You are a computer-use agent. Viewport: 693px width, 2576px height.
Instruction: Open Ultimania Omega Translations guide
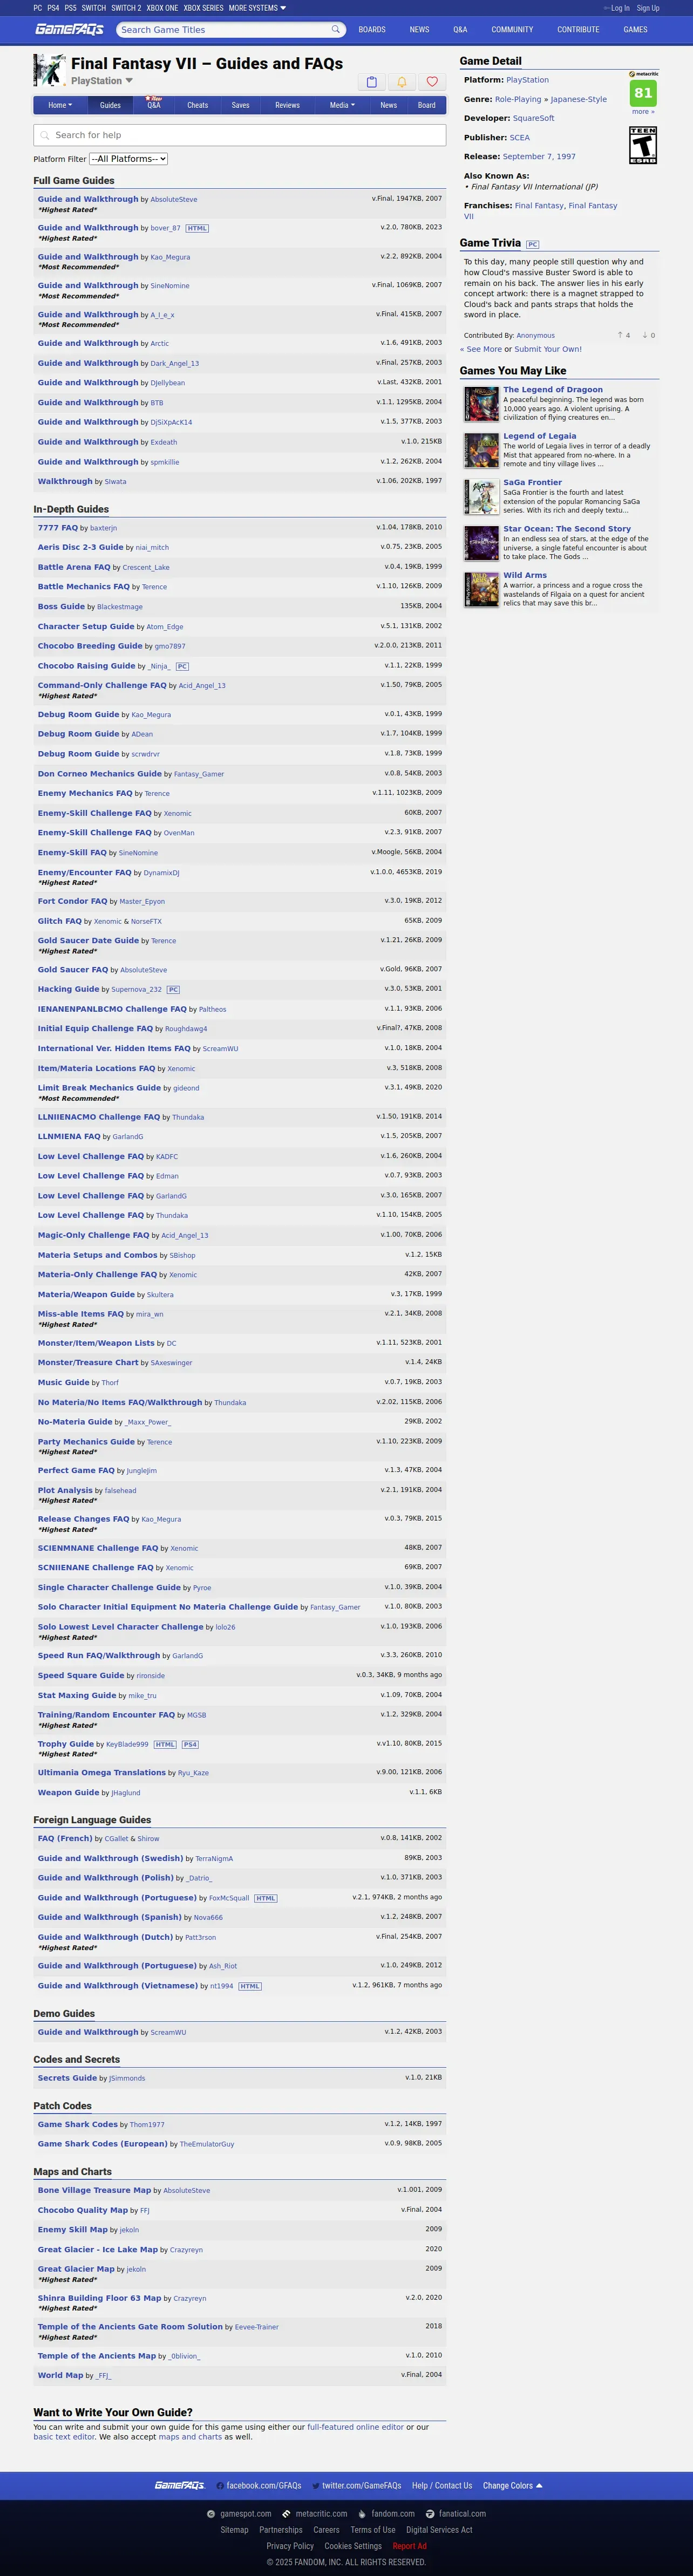click(102, 1772)
